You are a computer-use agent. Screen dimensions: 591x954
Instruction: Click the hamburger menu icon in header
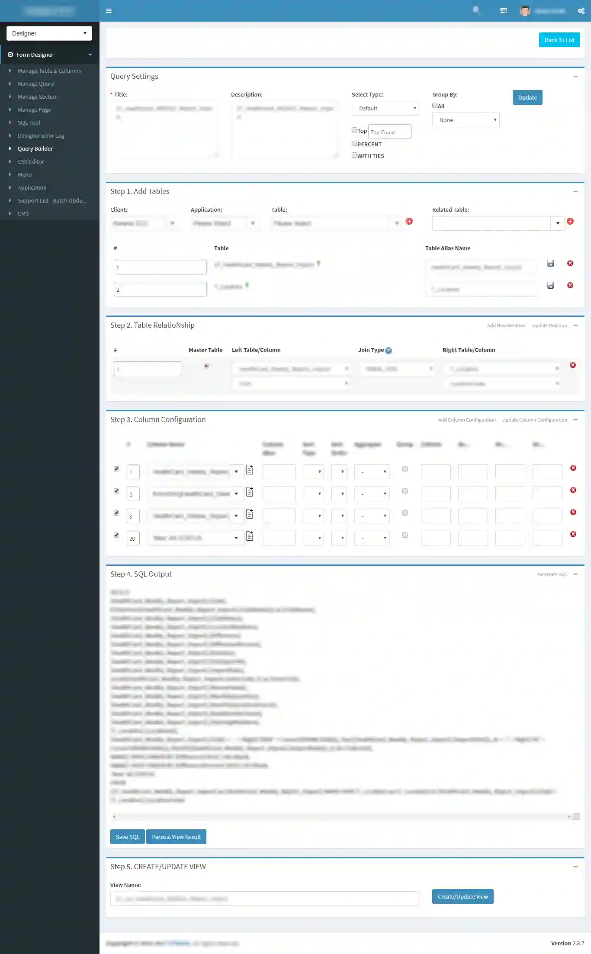[x=109, y=11]
